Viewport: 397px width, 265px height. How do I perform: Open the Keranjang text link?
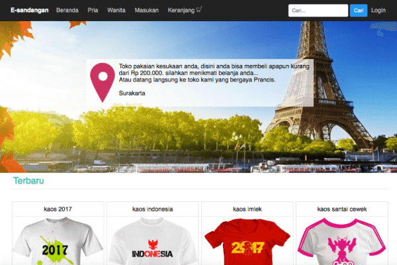(181, 11)
